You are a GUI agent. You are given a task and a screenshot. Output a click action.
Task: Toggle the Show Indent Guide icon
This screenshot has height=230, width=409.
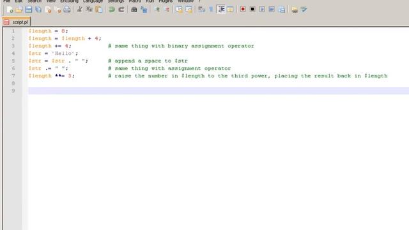pyautogui.click(x=221, y=10)
